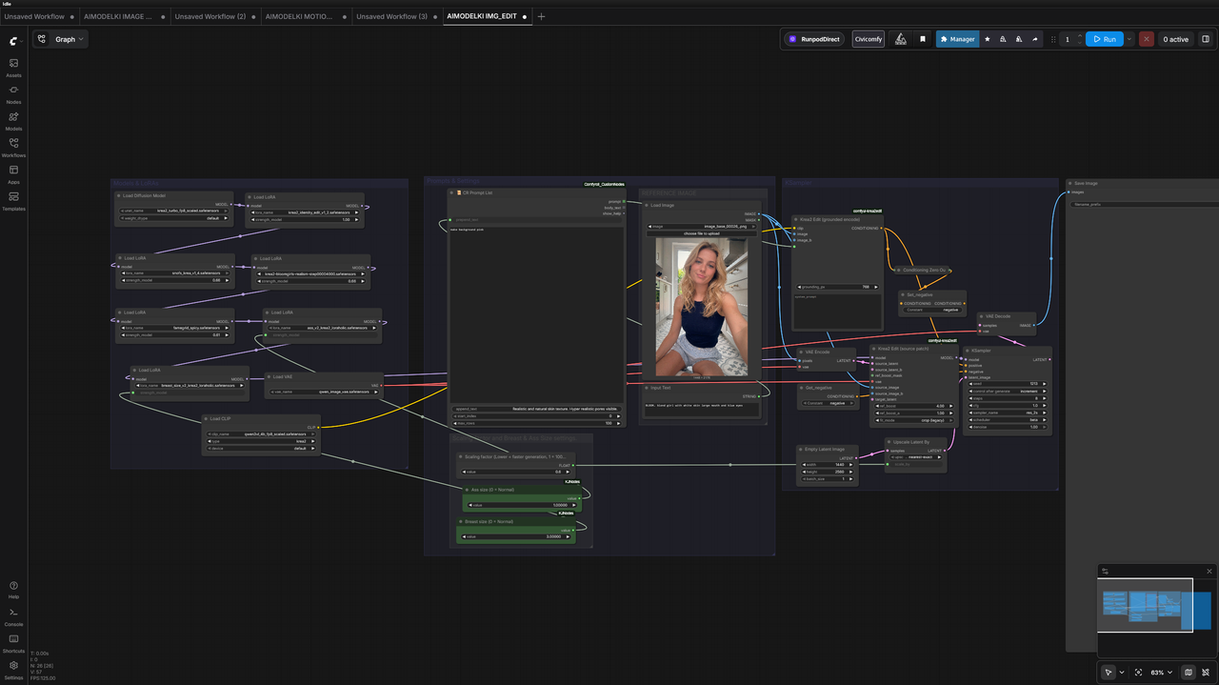Open vae_name dropdown in Load VAE node
Viewport: 1219px width, 685px height.
[x=323, y=391]
